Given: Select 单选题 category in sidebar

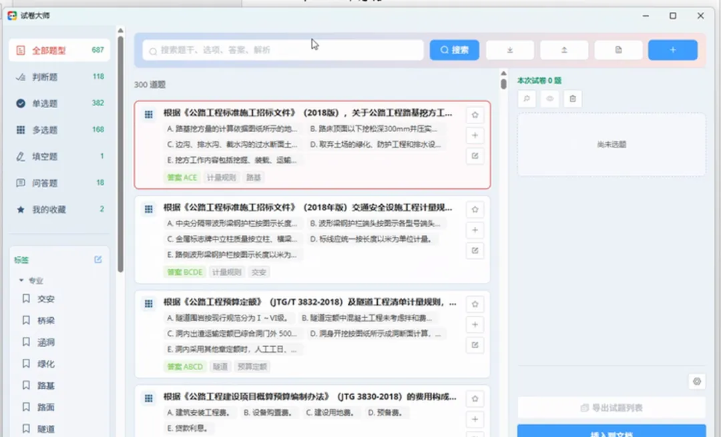Looking at the screenshot, I should click(x=59, y=103).
